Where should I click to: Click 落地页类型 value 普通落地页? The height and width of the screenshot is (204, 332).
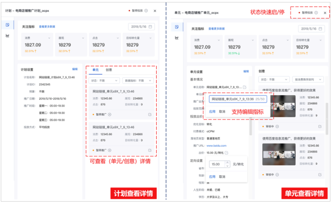pyautogui.click(x=213, y=138)
